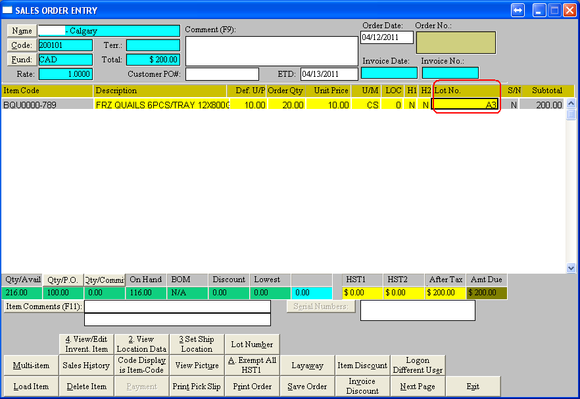580x399 pixels.
Task: Click the Customer PO# input box
Action: pyautogui.click(x=222, y=74)
